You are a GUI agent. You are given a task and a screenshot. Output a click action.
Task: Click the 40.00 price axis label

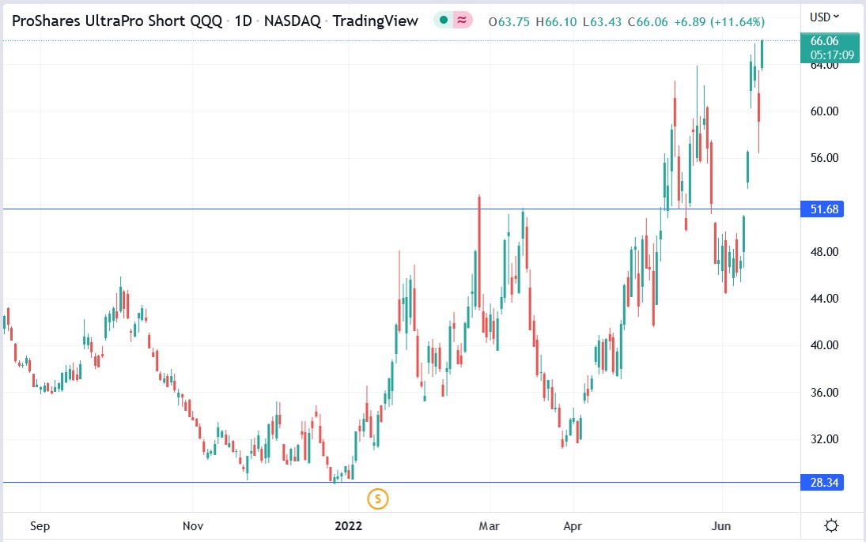824,345
